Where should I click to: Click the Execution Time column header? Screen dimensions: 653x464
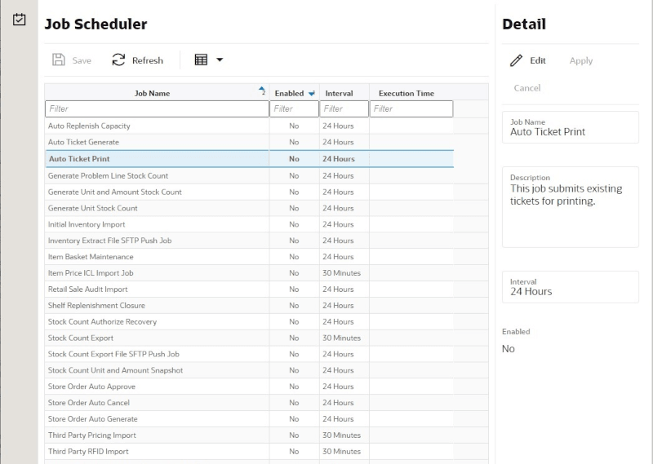406,94
